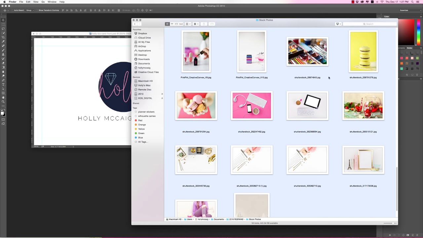The image size is (423, 238).
Task: Click the Finder search field
Action: pyautogui.click(x=369, y=24)
